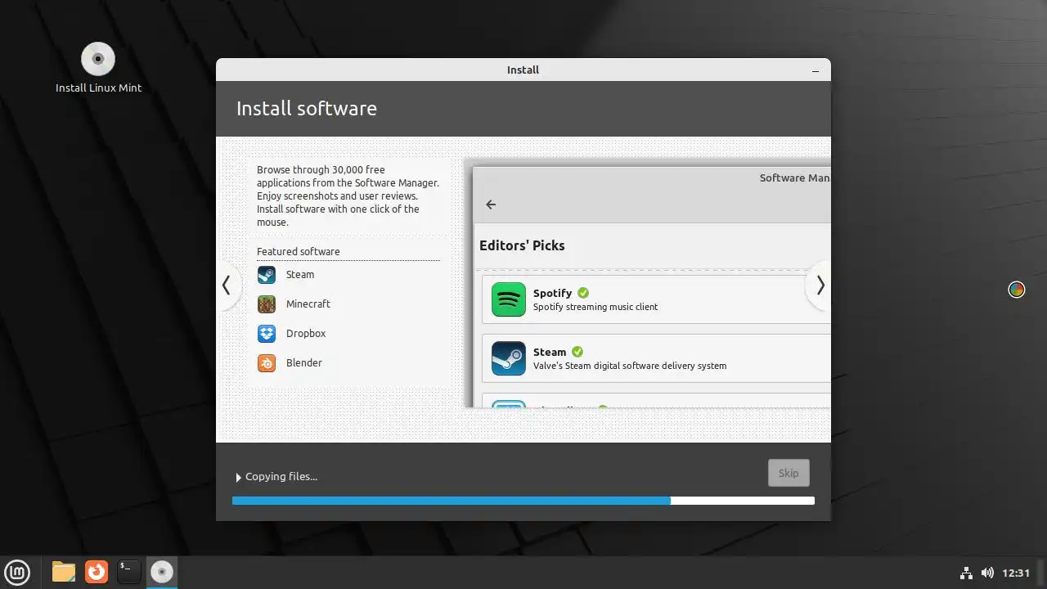Click Spotify's green verified checkmark badge
Image resolution: width=1047 pixels, height=589 pixels.
(x=583, y=293)
